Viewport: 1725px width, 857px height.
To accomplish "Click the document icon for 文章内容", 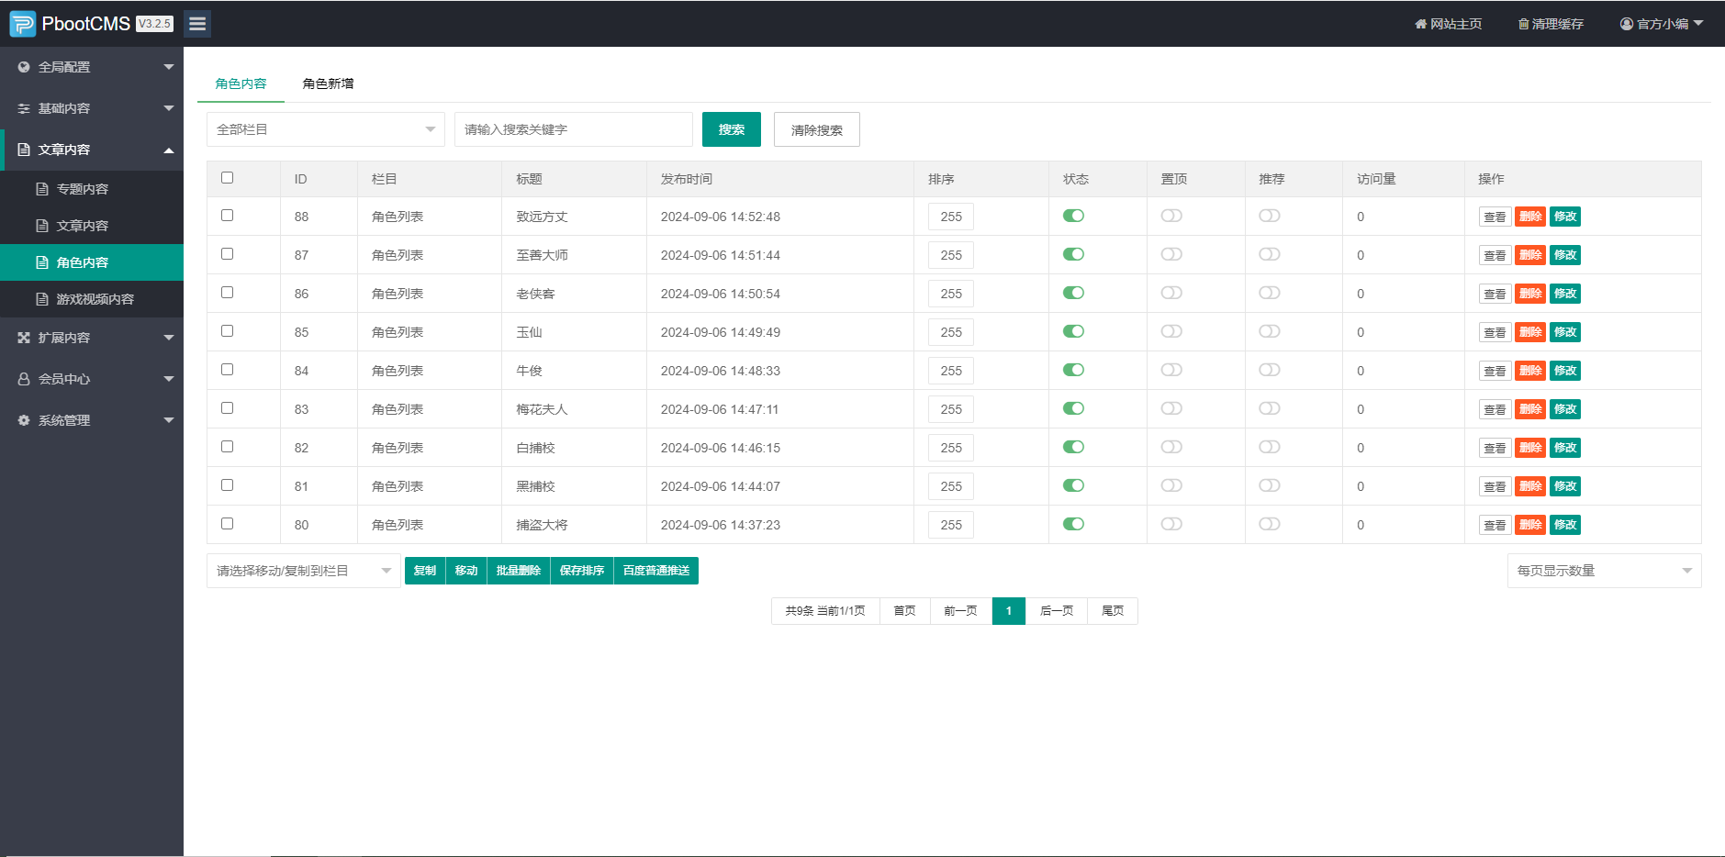I will 24,150.
